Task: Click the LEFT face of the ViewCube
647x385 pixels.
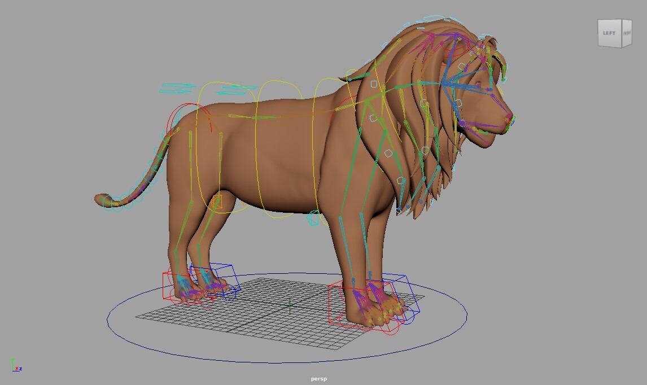Action: (609, 33)
